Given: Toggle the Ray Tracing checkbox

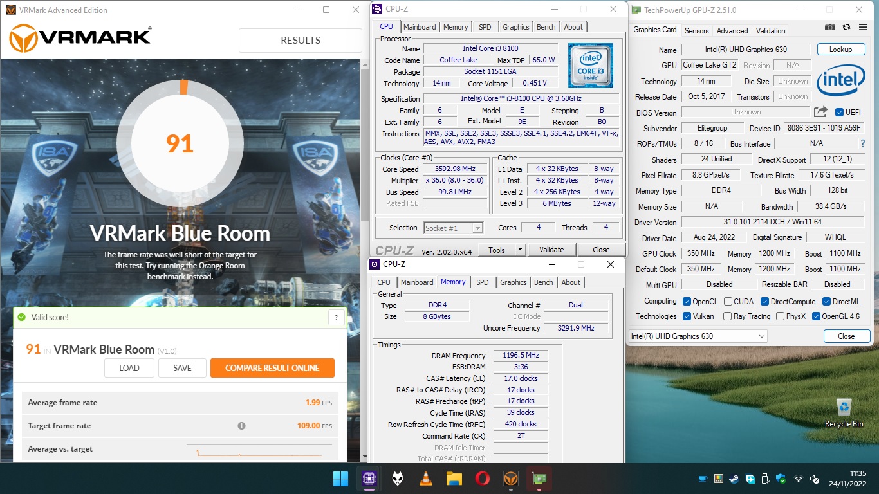Looking at the screenshot, I should (728, 316).
